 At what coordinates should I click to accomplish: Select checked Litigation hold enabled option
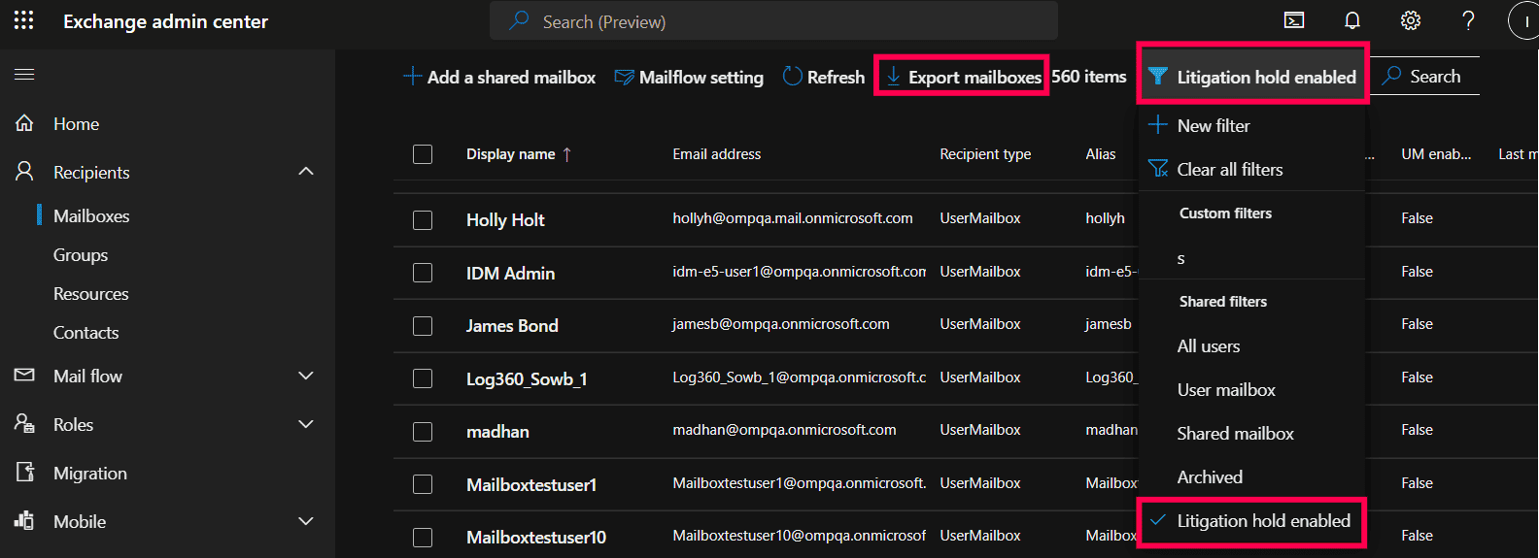click(x=1251, y=521)
